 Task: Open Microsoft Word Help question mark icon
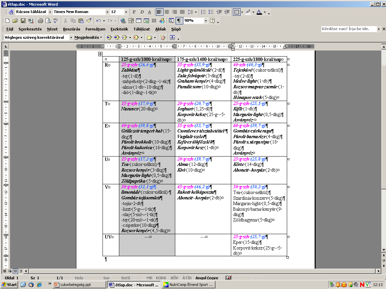pos(212,21)
